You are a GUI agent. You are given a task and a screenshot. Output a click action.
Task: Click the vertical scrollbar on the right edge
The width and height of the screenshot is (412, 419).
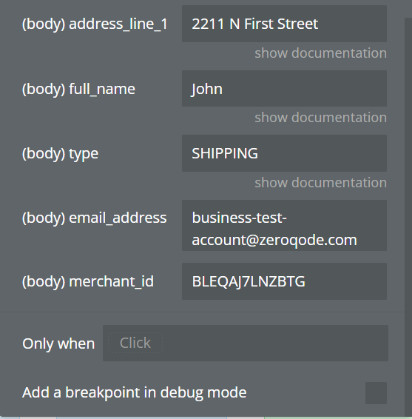coord(408,214)
